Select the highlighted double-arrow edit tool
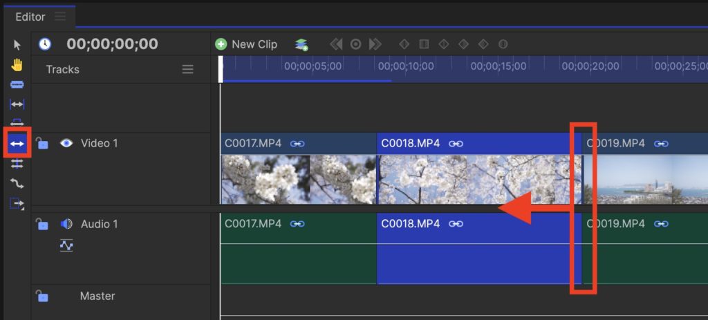 [x=17, y=144]
